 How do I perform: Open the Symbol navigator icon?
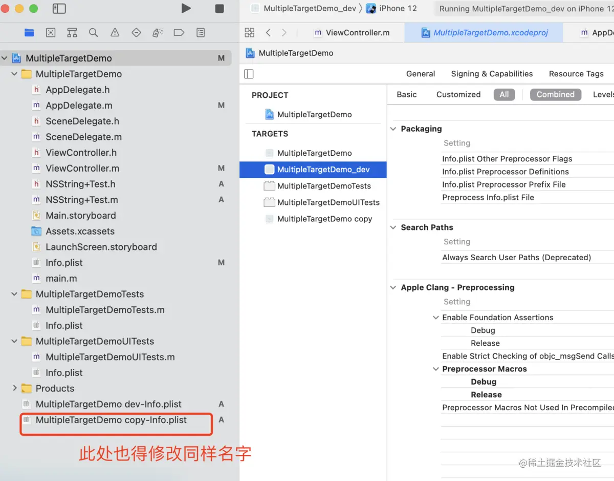pos(72,33)
